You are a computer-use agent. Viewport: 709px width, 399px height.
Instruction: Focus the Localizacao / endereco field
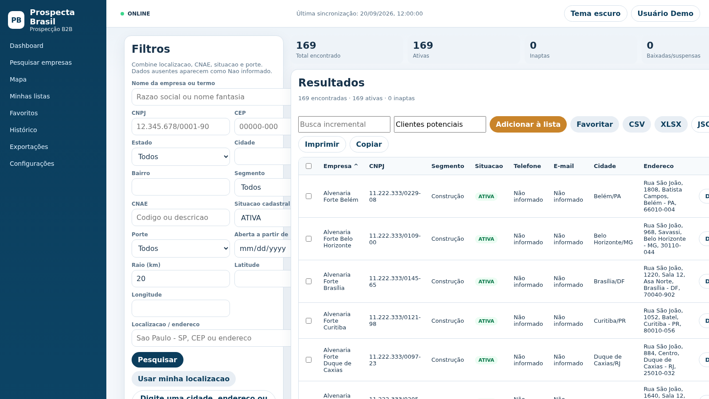(x=211, y=338)
